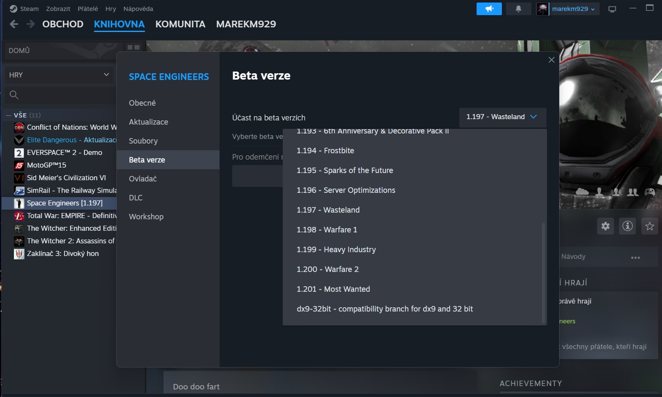
Task: Switch to the Aktualizace settings tab
Action: pyautogui.click(x=148, y=122)
